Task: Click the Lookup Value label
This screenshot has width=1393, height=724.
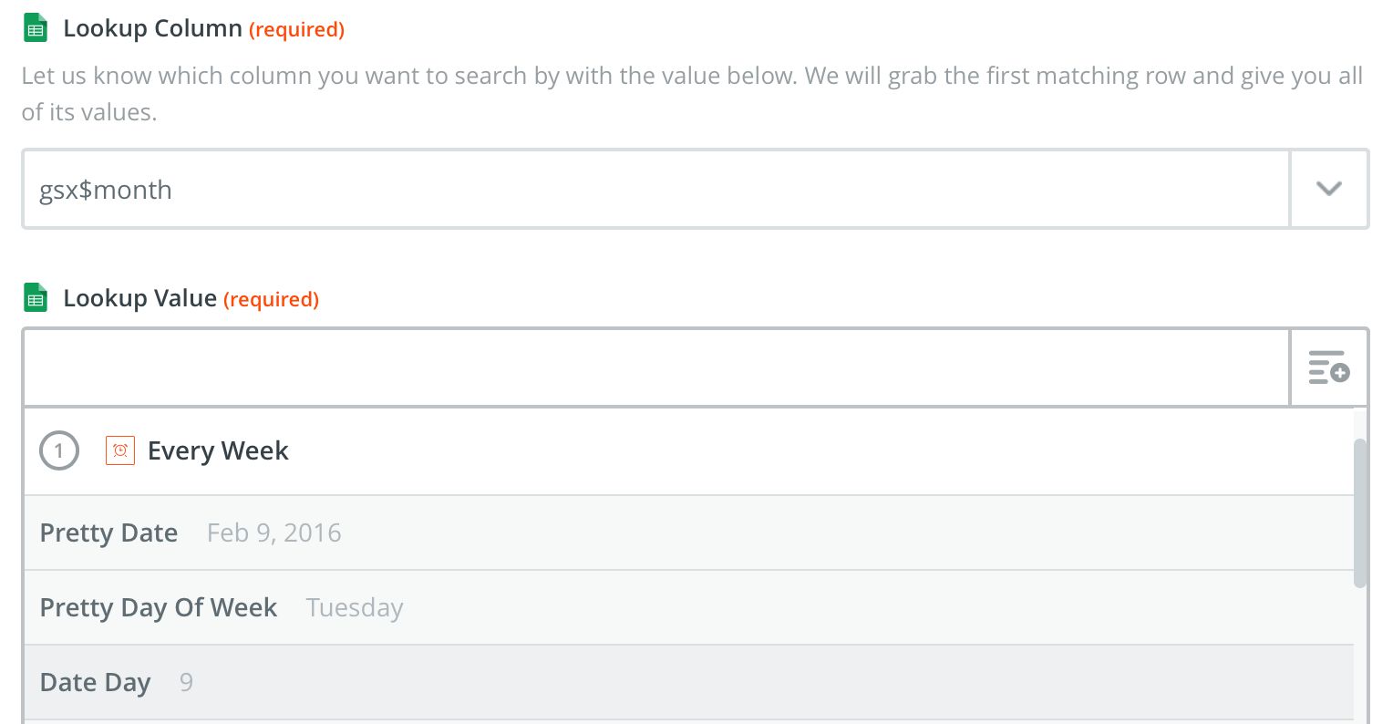Action: click(139, 298)
